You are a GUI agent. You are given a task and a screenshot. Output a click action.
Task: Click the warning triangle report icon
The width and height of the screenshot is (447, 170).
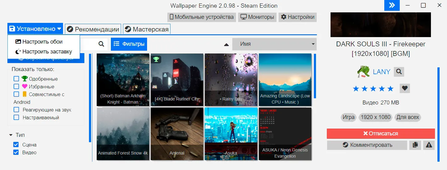(429, 145)
